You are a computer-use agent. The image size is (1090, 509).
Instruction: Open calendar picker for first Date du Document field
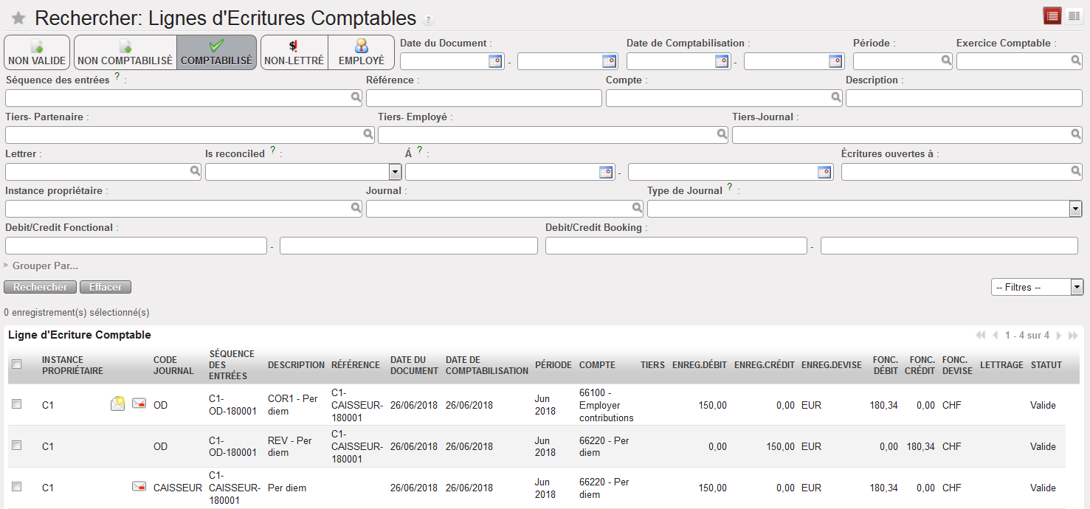(x=495, y=62)
